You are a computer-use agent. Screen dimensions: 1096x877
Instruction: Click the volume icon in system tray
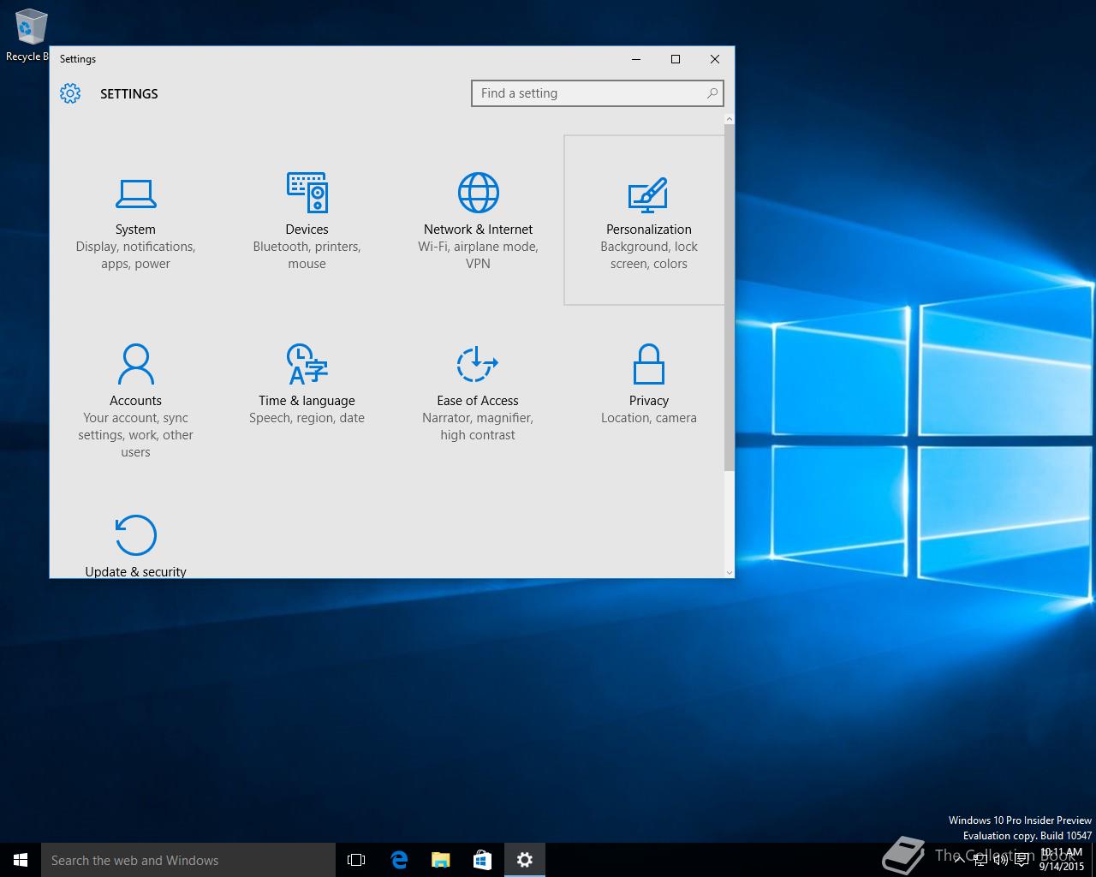(1001, 860)
